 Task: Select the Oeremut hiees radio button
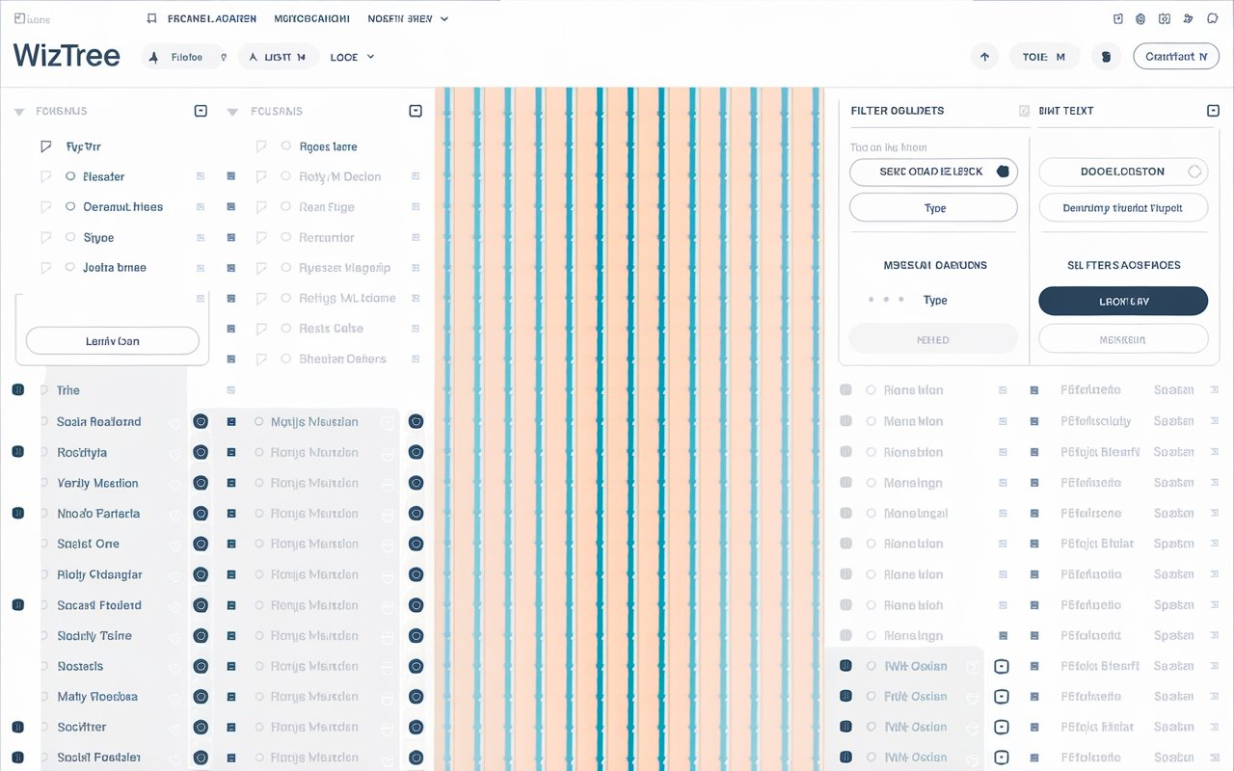(70, 206)
